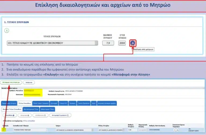Expand 'Βοήθεια καταχώρισης τίτλου σπουδών' section

[19, 121]
